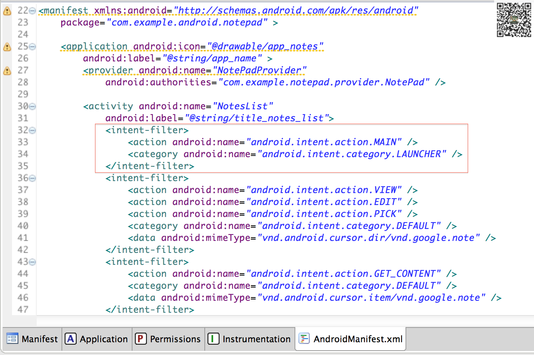
Task: Click the xmlns:android schema URL value
Action: click(x=296, y=10)
